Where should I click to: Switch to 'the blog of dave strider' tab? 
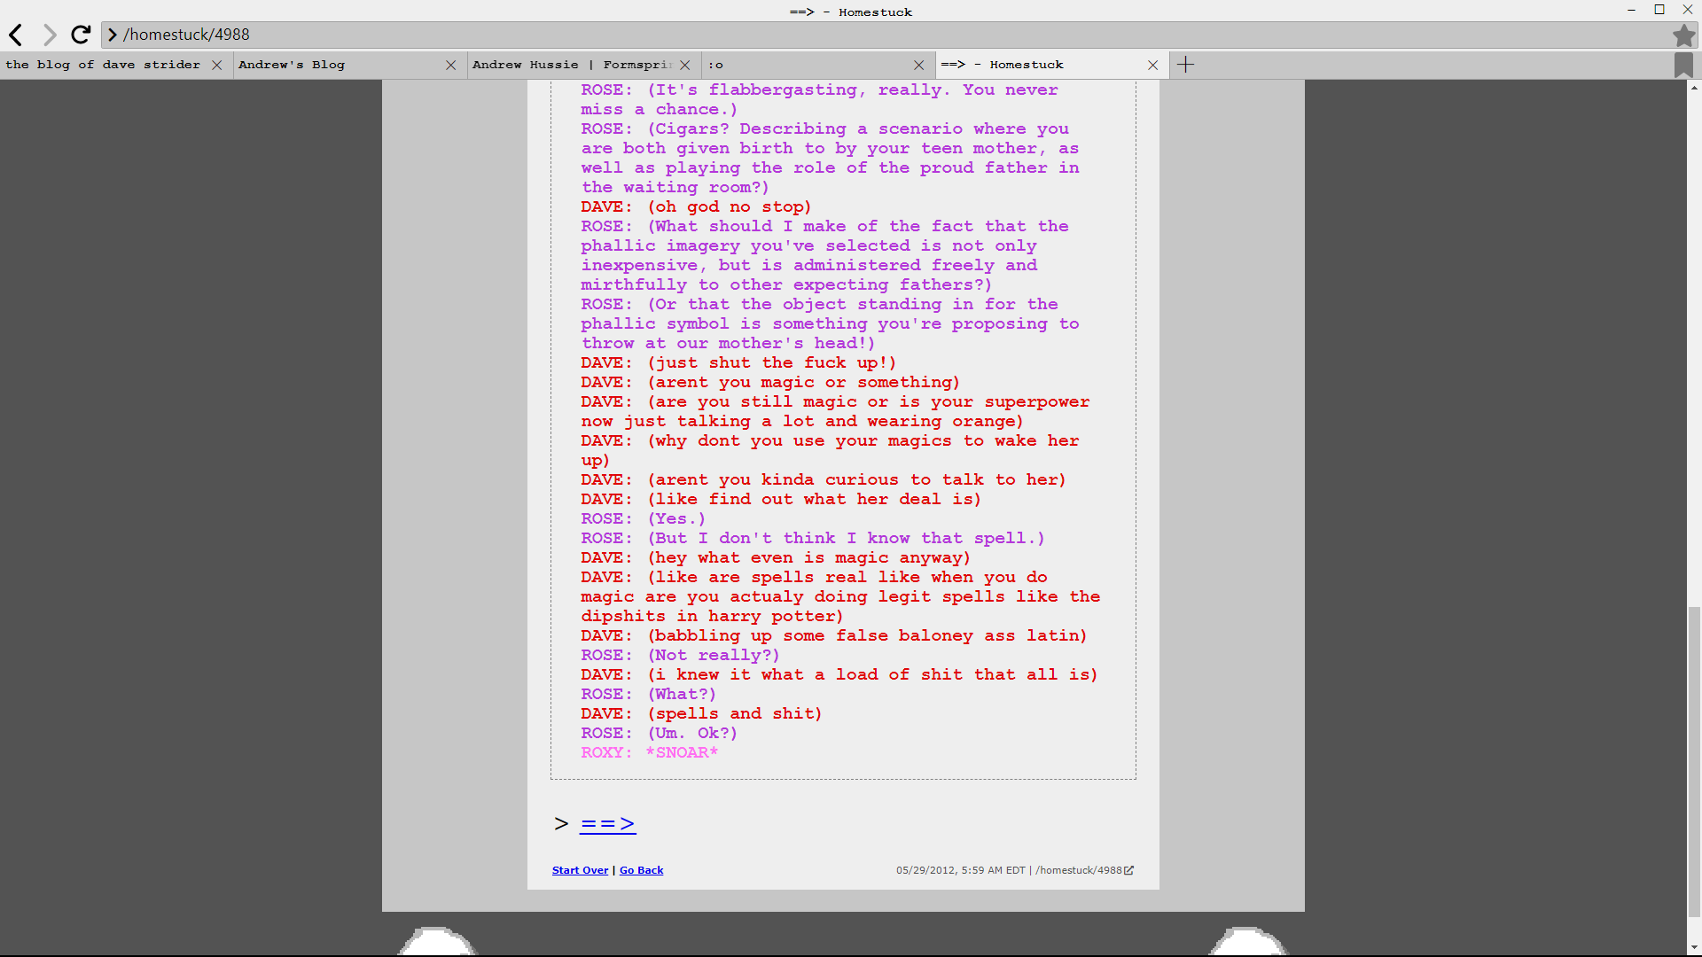coord(103,65)
